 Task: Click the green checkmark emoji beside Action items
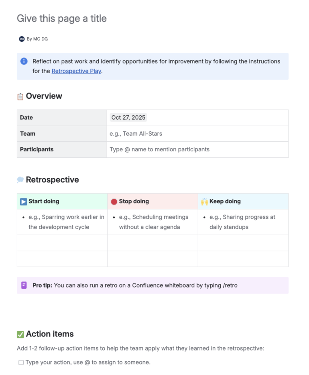tap(20, 334)
